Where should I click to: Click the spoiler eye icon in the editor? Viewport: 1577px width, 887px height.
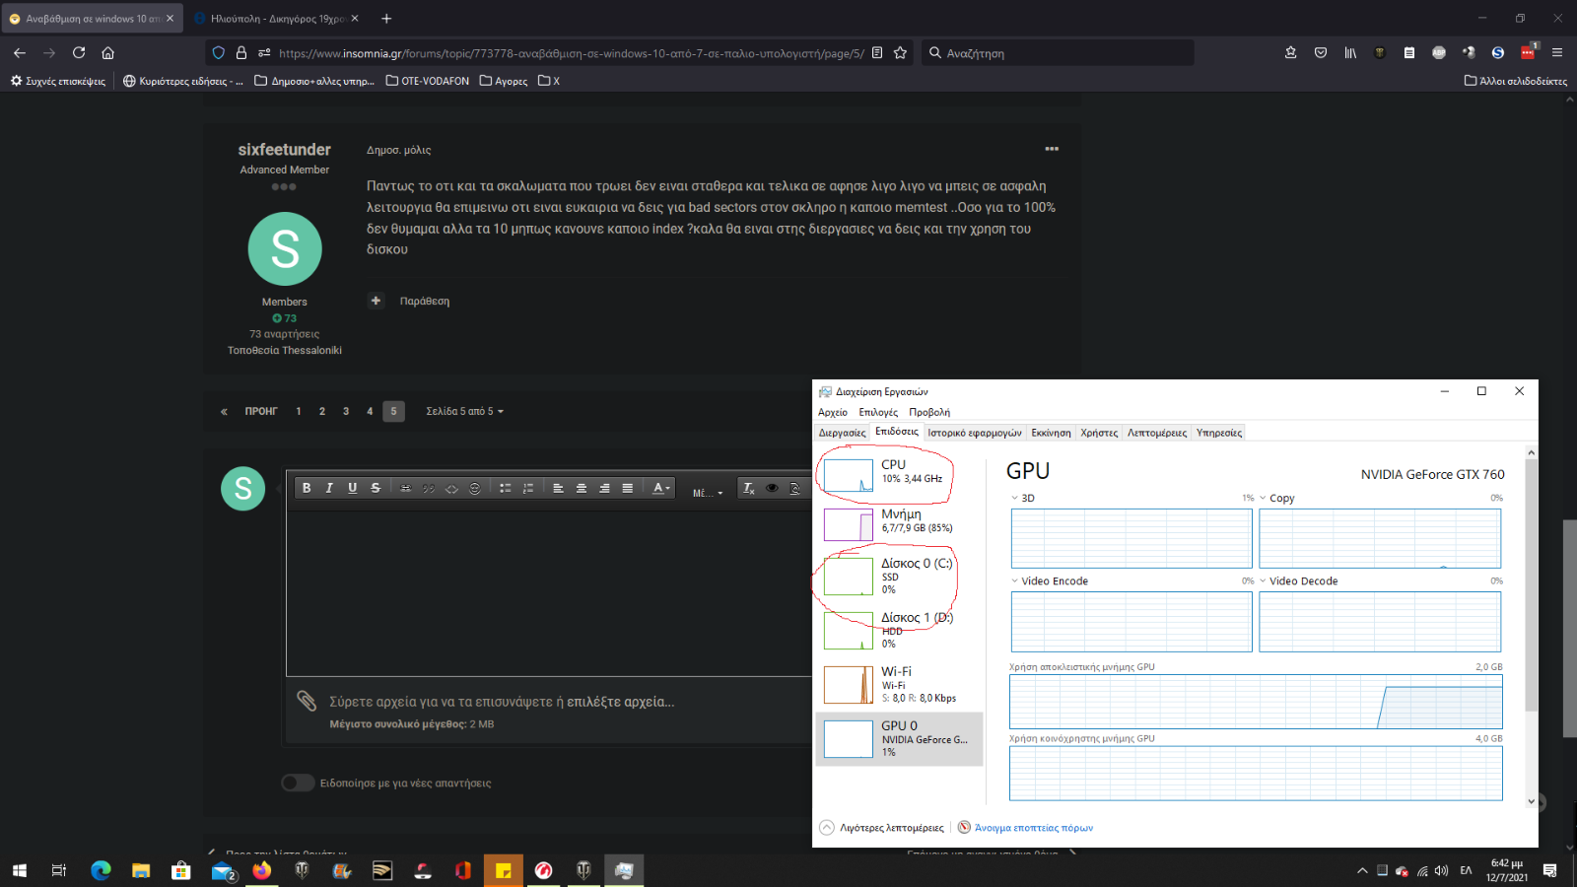pyautogui.click(x=772, y=488)
